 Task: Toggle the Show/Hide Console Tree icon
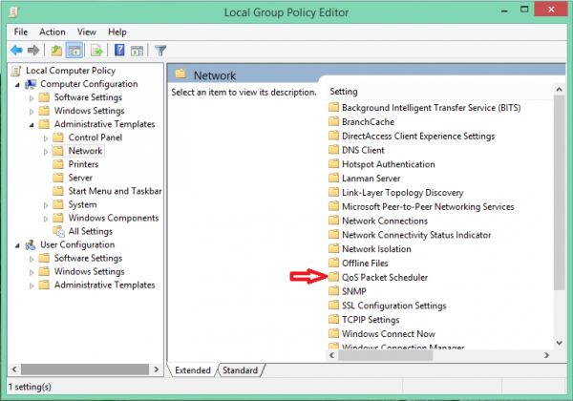[74, 51]
